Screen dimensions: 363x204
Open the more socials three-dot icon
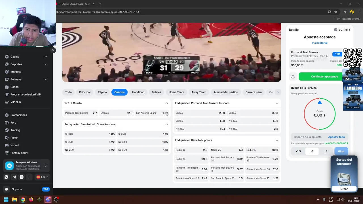coord(29,177)
